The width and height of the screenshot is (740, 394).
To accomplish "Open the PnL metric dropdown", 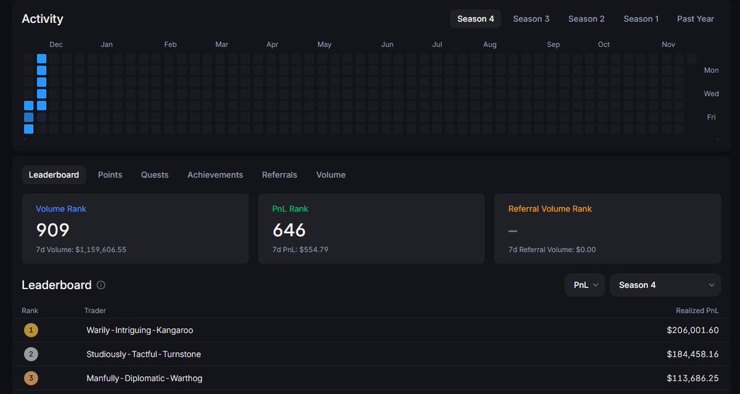I will pos(585,285).
